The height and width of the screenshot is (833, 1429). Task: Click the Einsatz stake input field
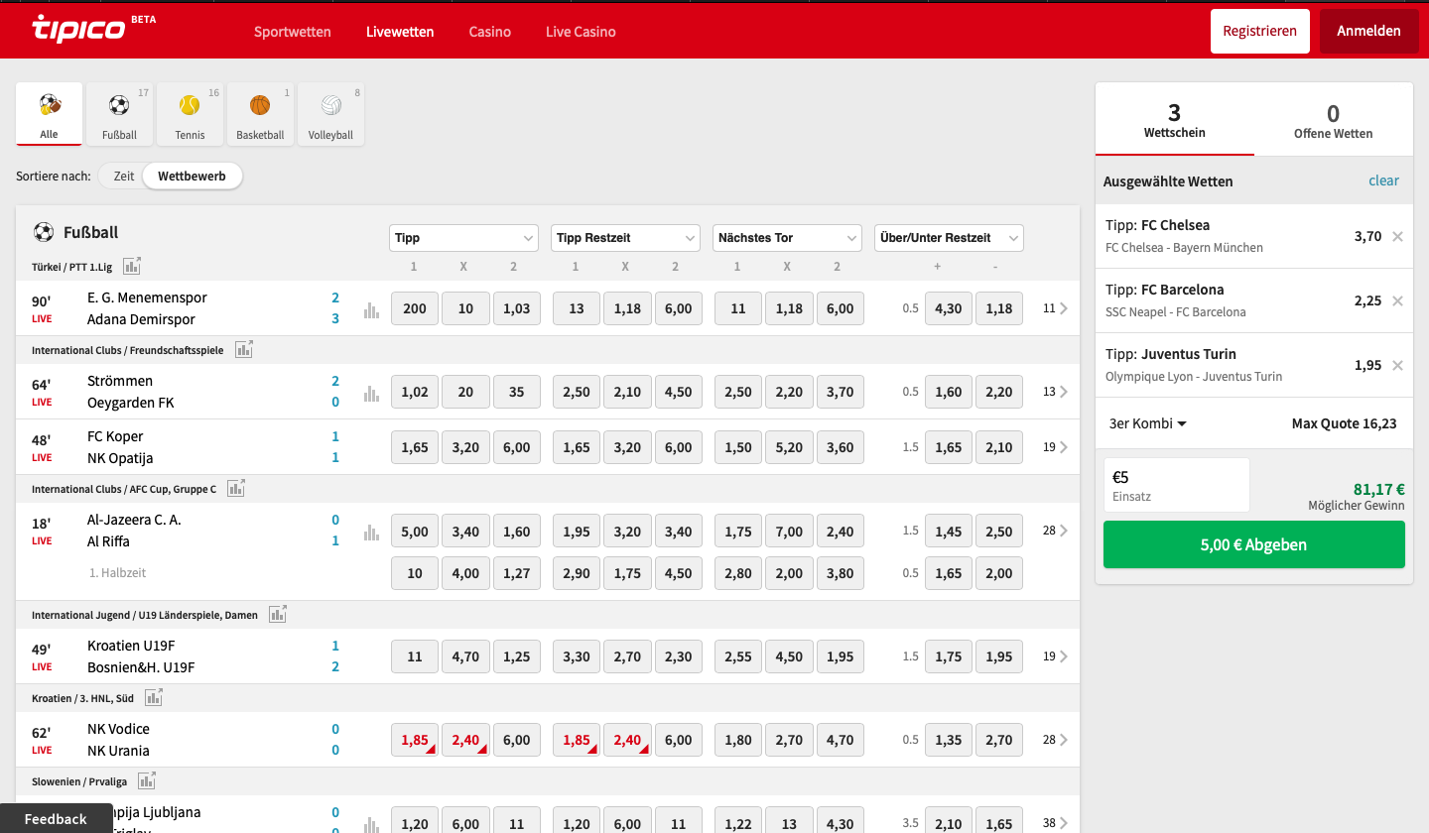[1176, 485]
